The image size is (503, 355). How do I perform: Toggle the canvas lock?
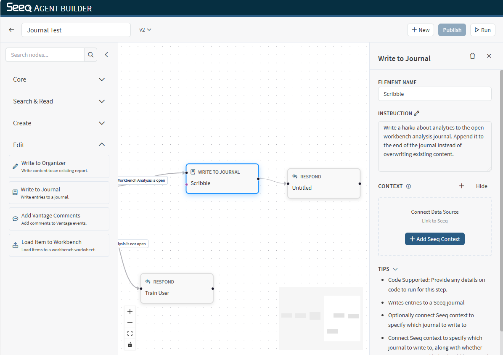(x=130, y=344)
